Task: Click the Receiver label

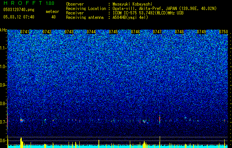Action: pyautogui.click(x=75, y=13)
